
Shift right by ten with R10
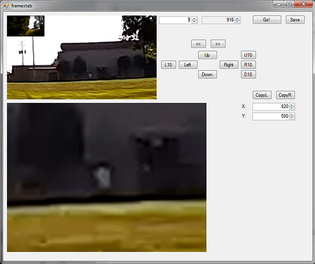248,65
